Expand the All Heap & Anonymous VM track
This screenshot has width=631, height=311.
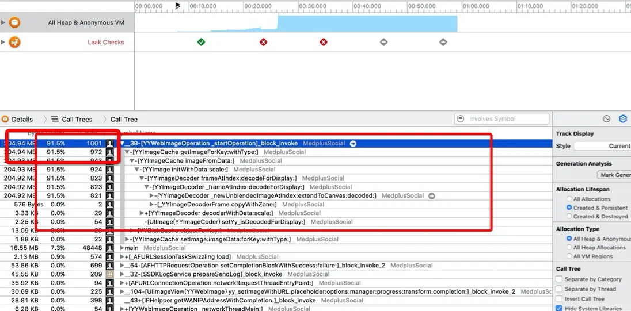3,22
